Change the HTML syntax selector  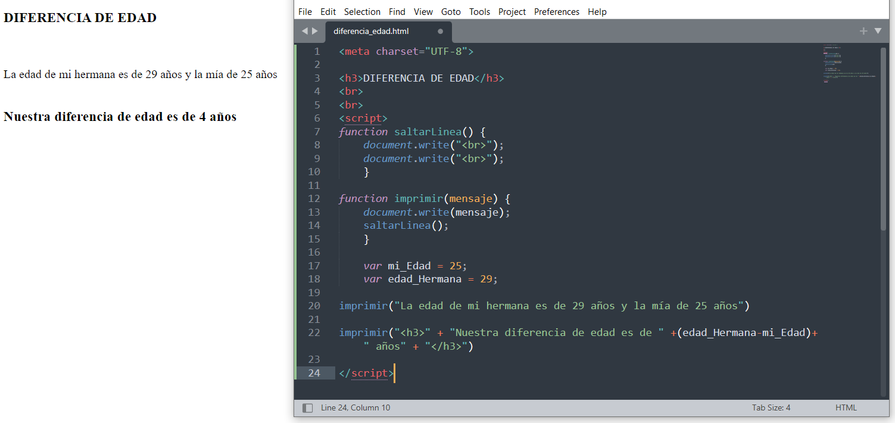(846, 408)
